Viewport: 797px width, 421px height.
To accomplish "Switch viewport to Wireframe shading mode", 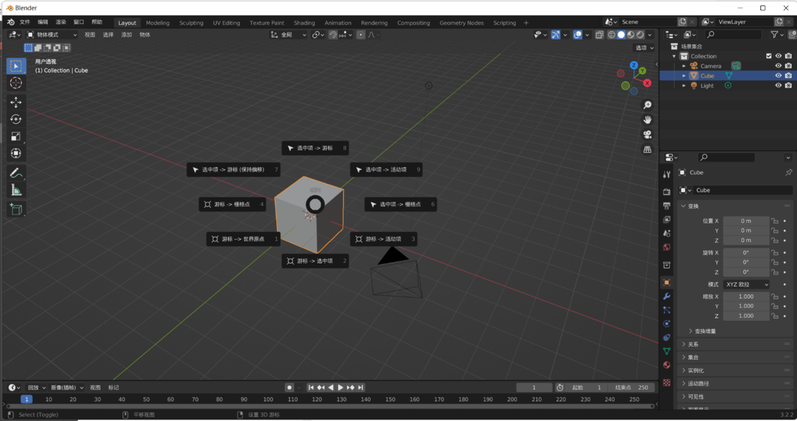I will [611, 35].
